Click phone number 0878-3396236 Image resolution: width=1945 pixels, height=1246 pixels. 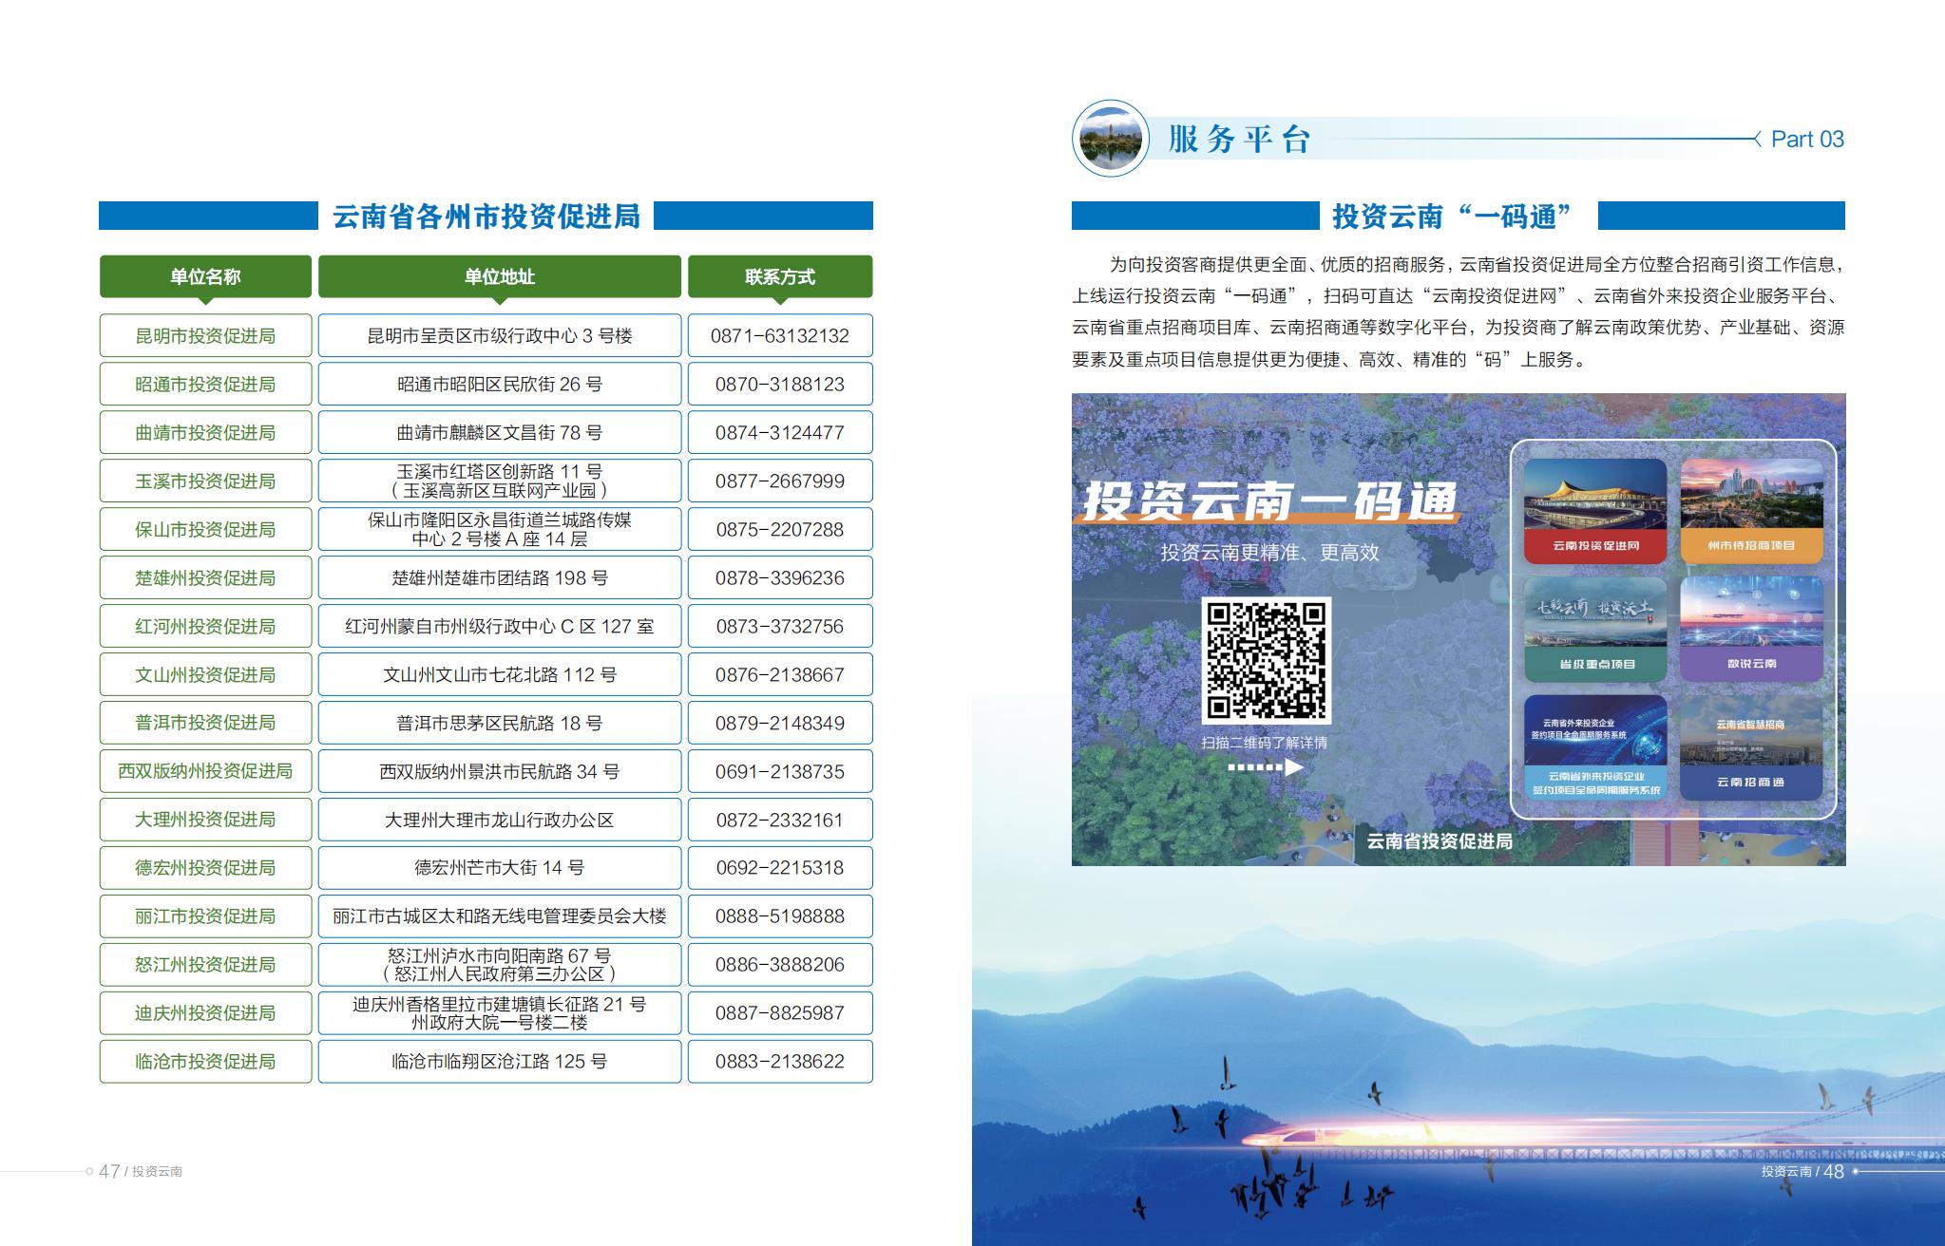(x=780, y=578)
